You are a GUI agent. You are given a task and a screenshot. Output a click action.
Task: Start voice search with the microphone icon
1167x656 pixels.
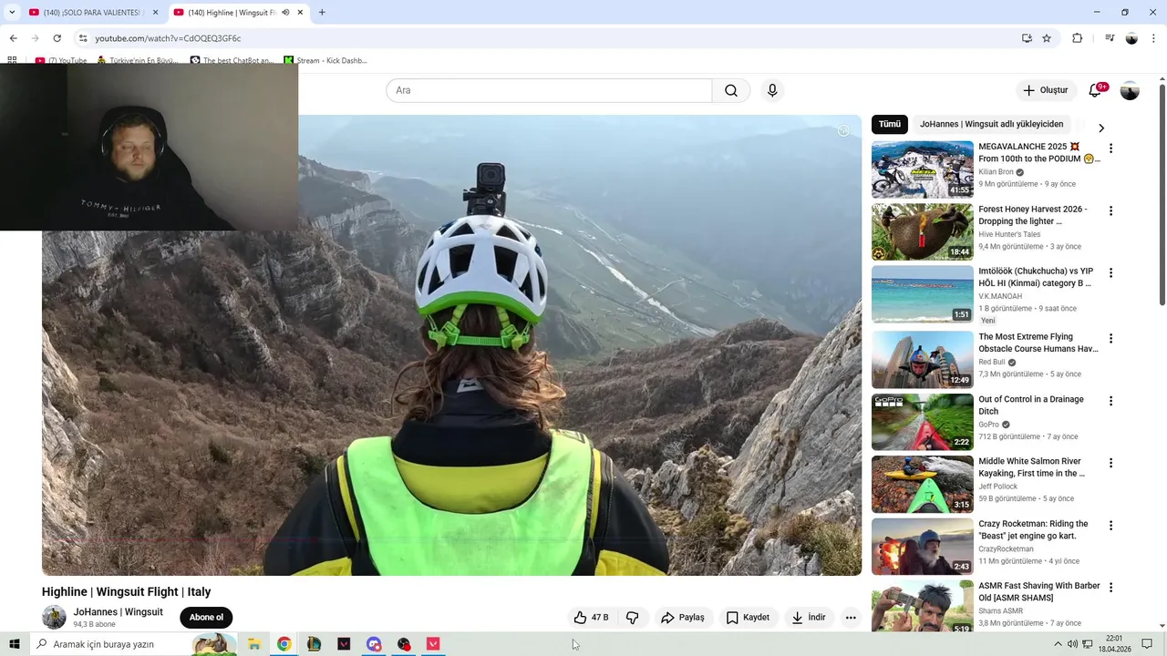pyautogui.click(x=772, y=90)
